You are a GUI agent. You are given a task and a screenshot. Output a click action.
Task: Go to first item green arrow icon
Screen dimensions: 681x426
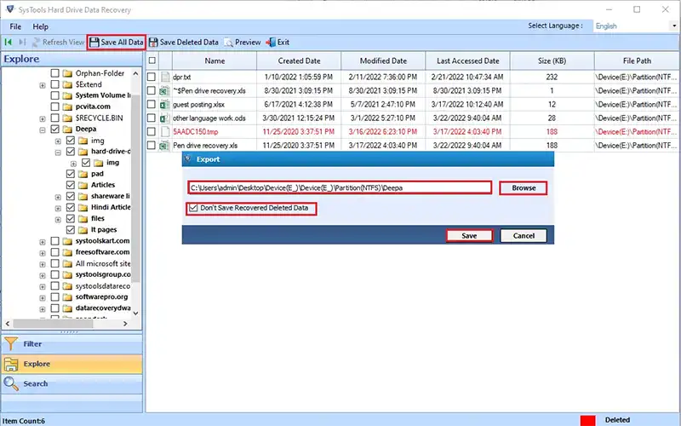pyautogui.click(x=9, y=42)
